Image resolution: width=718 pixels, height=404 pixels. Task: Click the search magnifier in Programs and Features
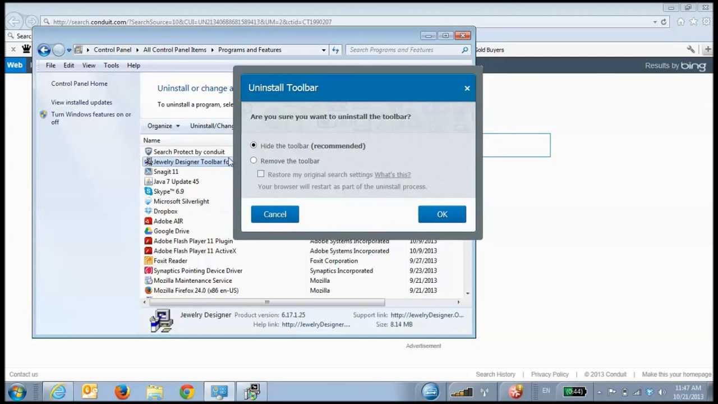[x=465, y=50]
